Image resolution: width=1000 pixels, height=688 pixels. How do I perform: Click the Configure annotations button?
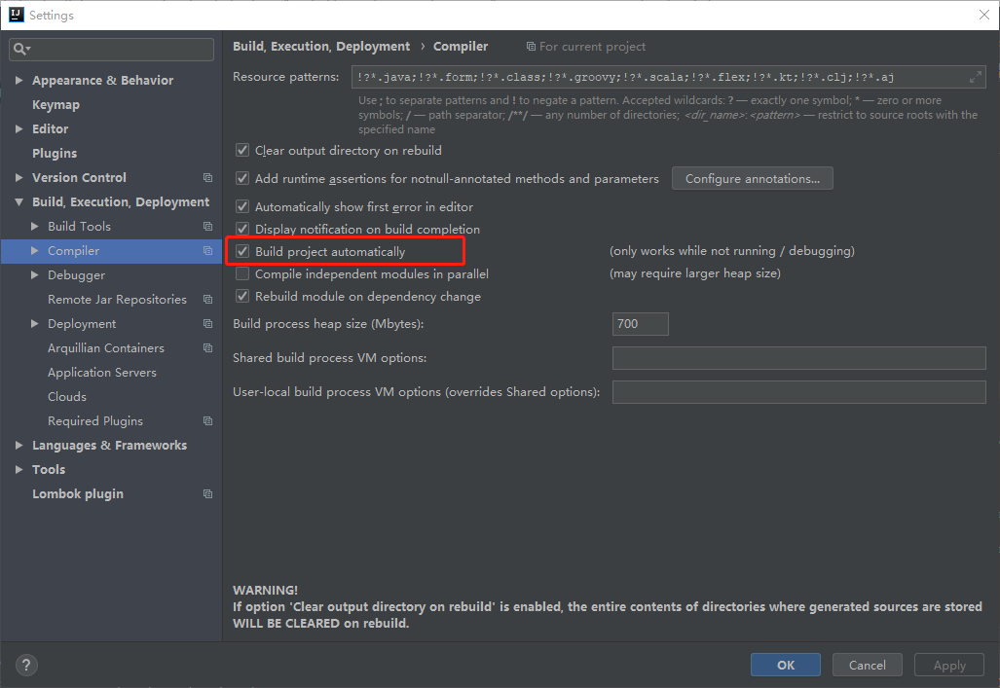click(x=753, y=178)
